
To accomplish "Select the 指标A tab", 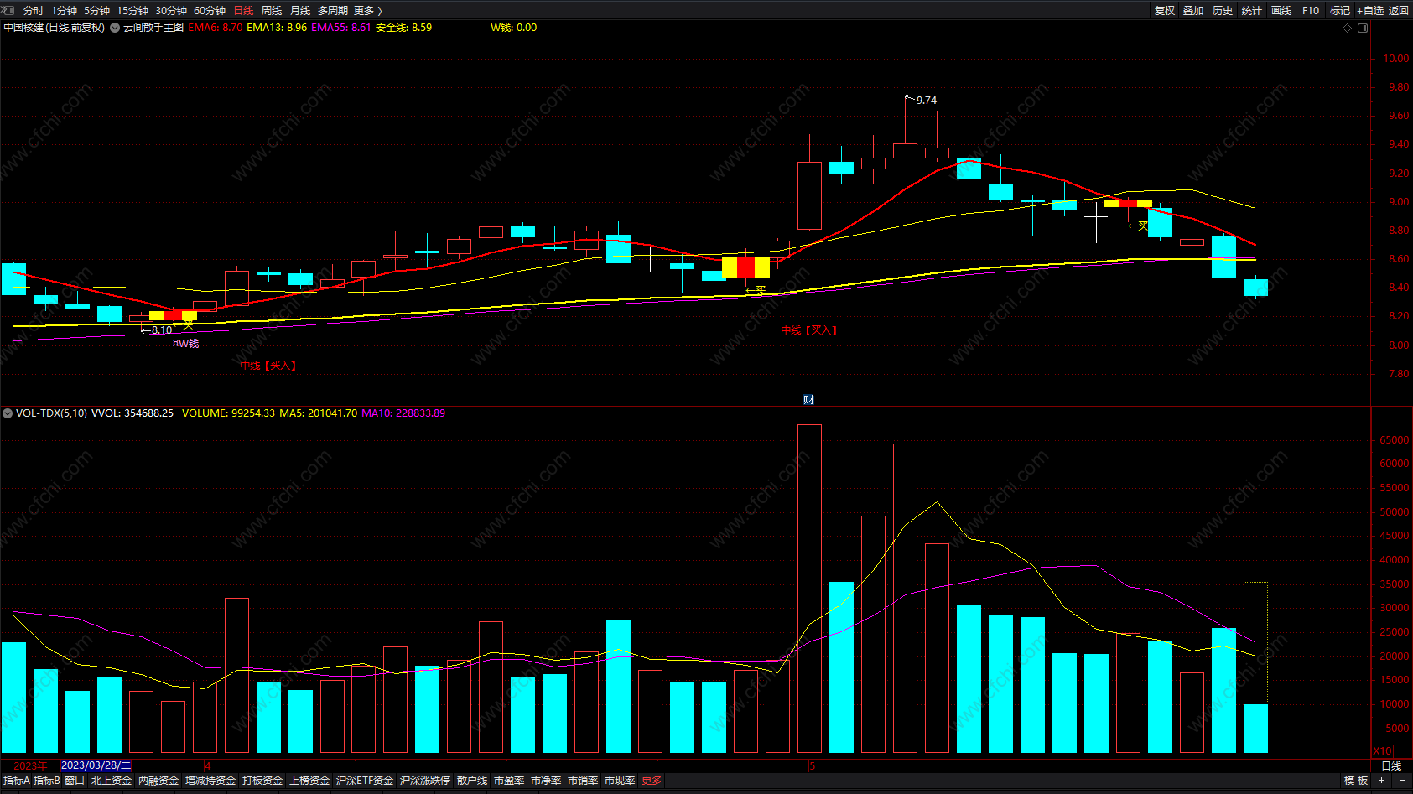I will click(x=16, y=781).
